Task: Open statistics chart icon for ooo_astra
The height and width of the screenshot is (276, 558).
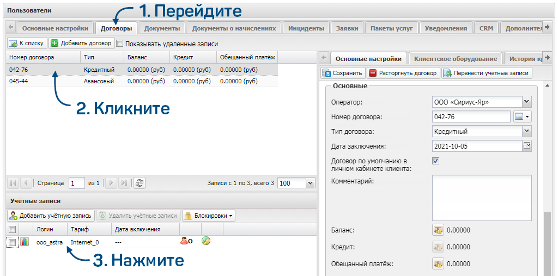Action: [25, 242]
